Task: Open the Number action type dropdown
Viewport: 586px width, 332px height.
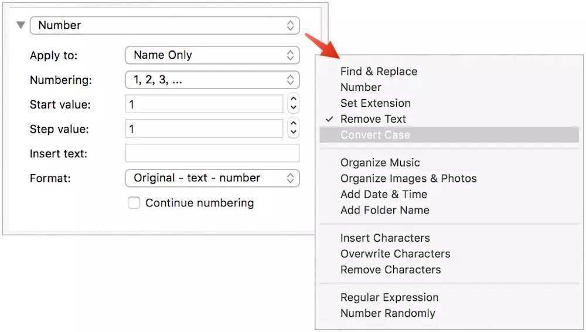Action: 165,25
